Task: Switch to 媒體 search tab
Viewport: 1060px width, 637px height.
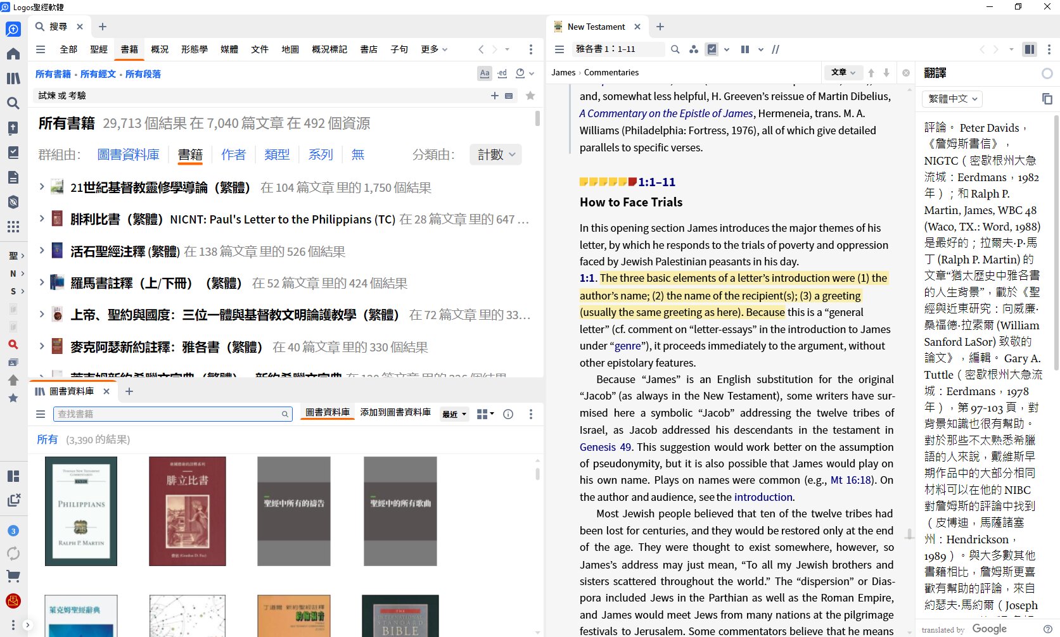Action: (x=229, y=49)
